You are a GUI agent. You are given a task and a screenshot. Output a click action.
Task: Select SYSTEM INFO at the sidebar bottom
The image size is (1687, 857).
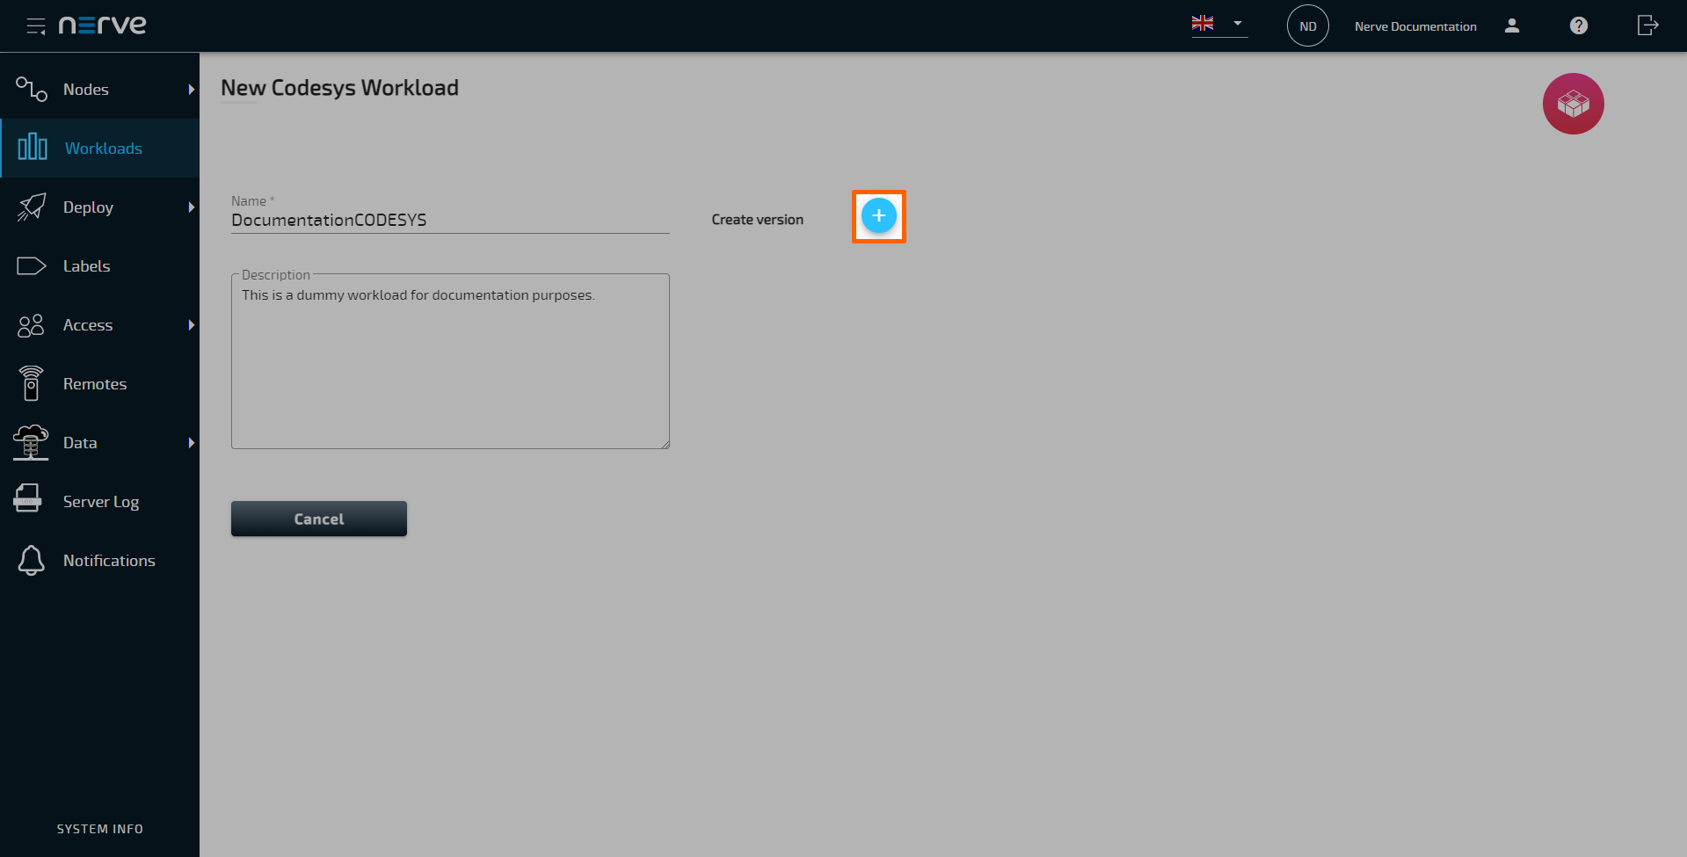(x=99, y=828)
